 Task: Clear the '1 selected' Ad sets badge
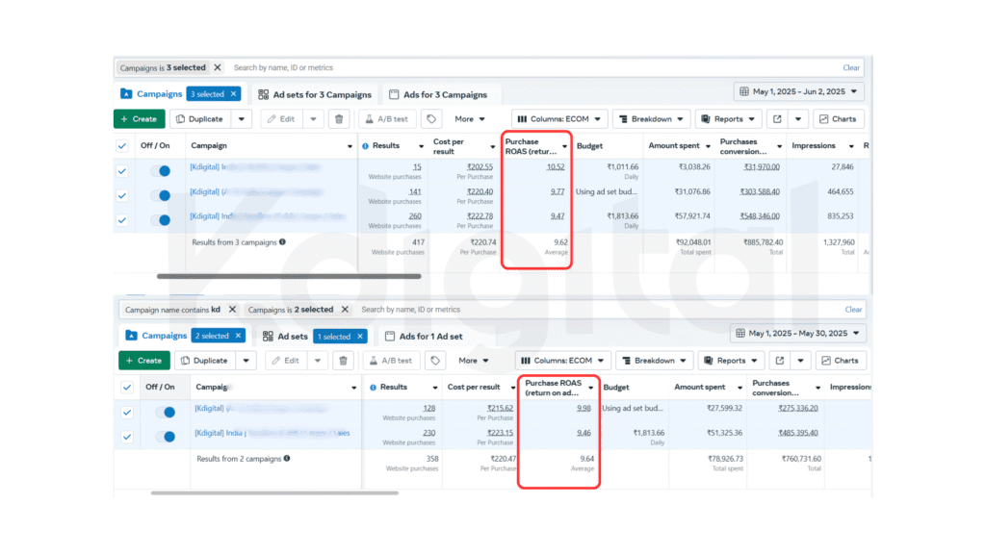point(360,337)
